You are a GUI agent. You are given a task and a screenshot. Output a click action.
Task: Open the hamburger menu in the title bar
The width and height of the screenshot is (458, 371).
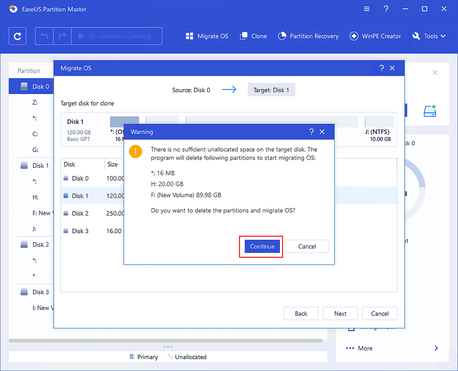pyautogui.click(x=366, y=9)
